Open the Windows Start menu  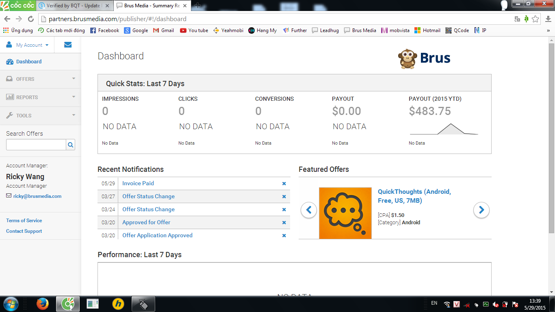tap(10, 304)
